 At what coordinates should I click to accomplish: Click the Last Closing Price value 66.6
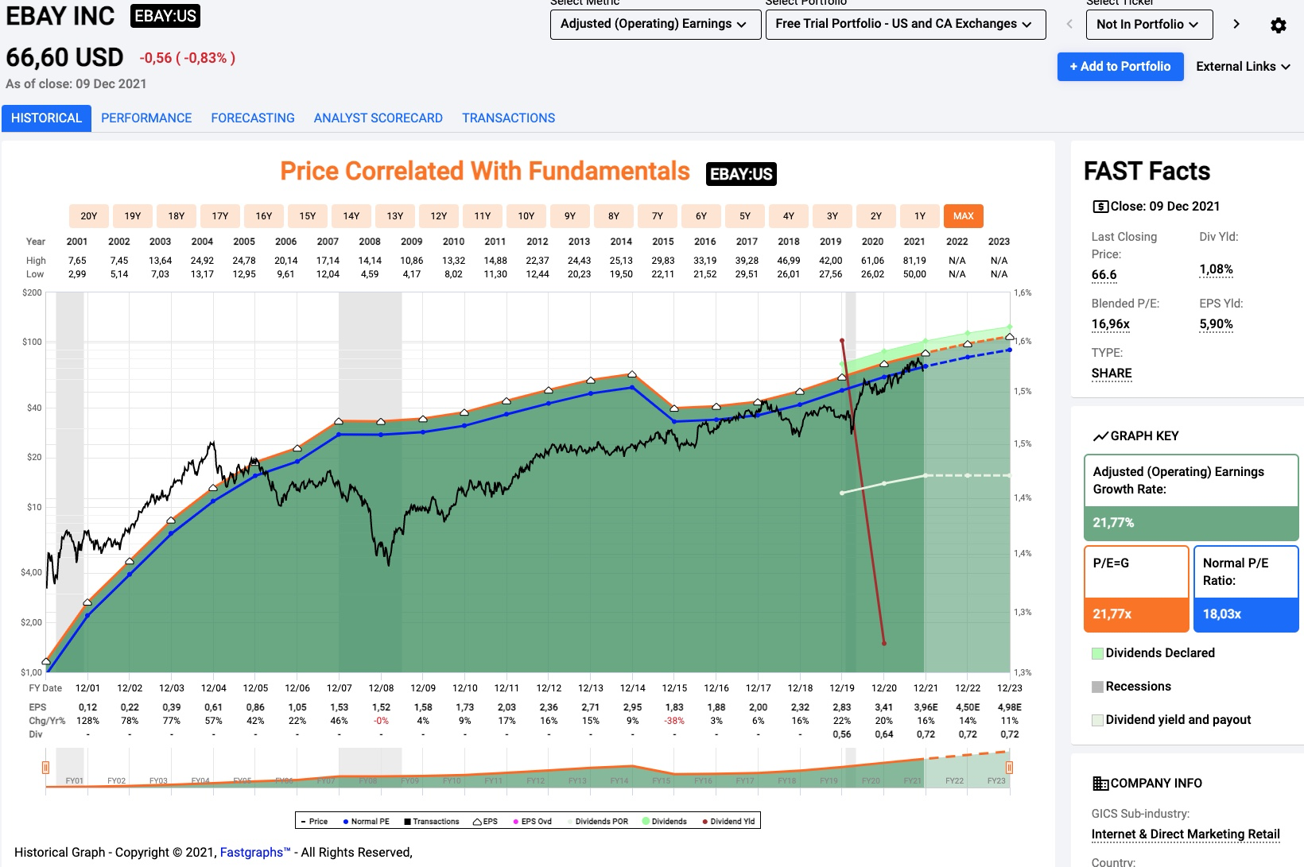[x=1104, y=275]
